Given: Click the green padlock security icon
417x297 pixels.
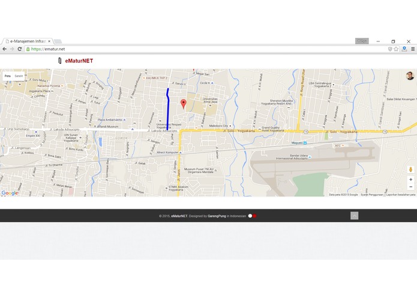Looking at the screenshot, I should tap(28, 49).
